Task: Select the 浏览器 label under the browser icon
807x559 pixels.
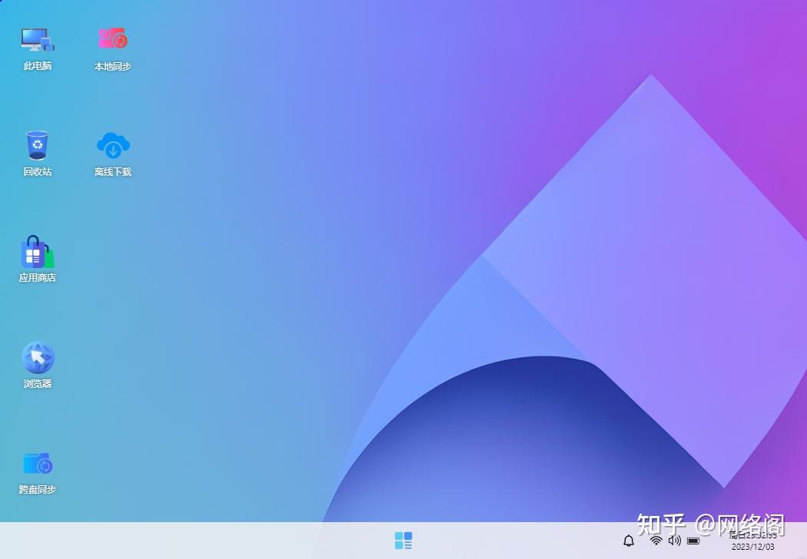Action: pyautogui.click(x=36, y=383)
